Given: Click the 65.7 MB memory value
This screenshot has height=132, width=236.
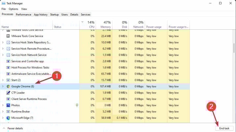Looking at the screenshot, I should point(106,74).
